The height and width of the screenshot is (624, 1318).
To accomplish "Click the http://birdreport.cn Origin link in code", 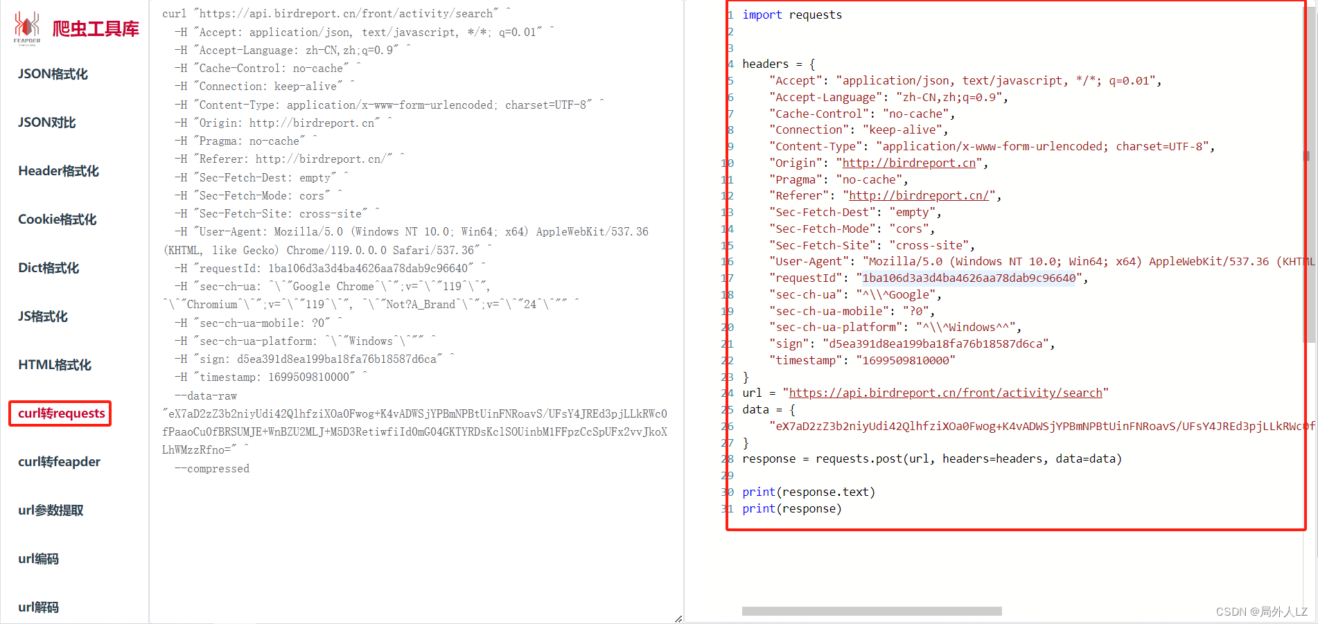I will click(909, 163).
